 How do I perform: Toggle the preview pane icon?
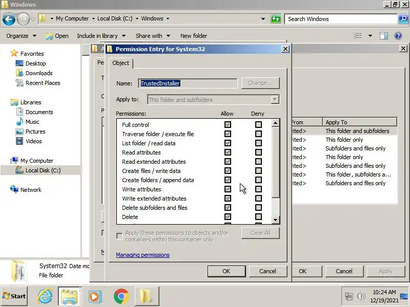click(x=383, y=36)
